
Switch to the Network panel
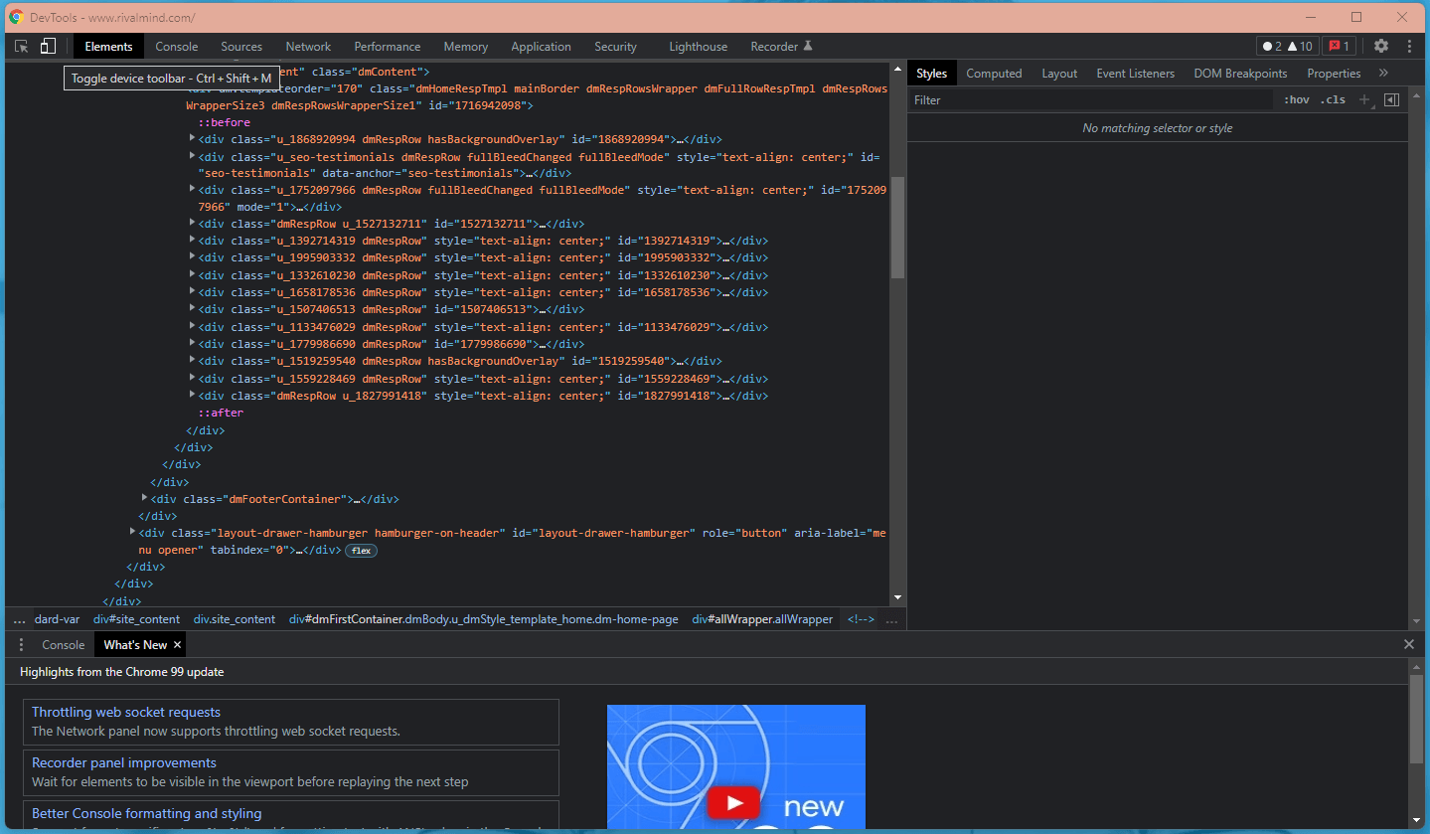pos(308,46)
